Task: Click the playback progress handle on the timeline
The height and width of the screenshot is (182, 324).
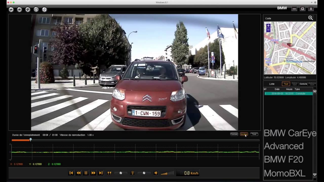Action: pos(31,140)
